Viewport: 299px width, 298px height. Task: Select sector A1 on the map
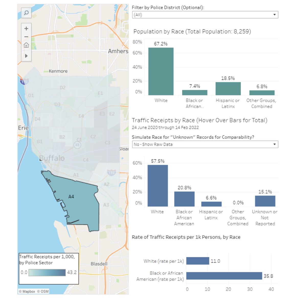76,175
